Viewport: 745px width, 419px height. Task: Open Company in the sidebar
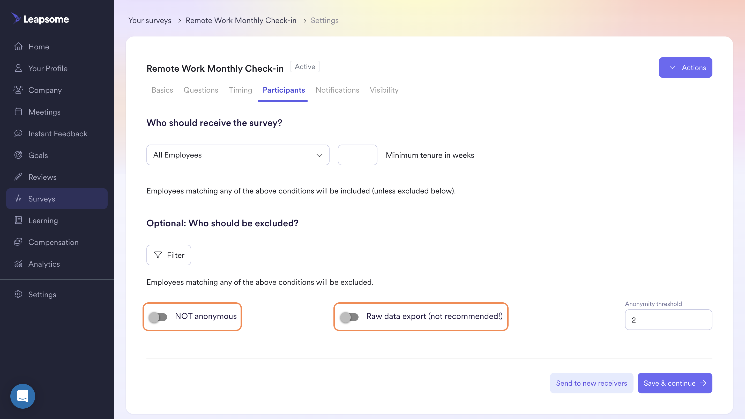pos(57,90)
